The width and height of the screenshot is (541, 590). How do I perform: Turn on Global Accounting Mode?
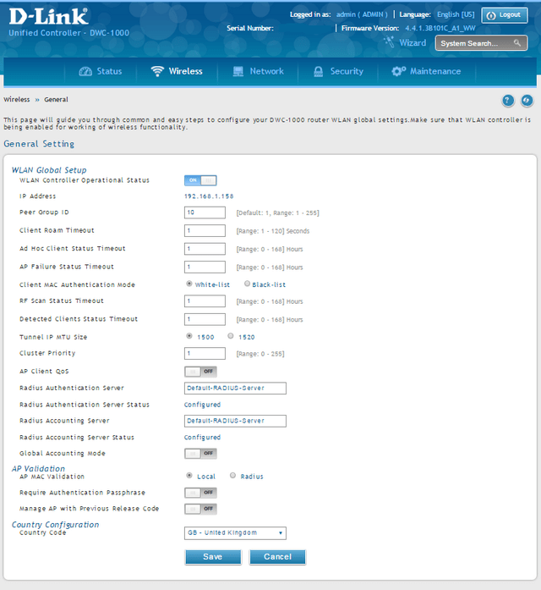(200, 454)
